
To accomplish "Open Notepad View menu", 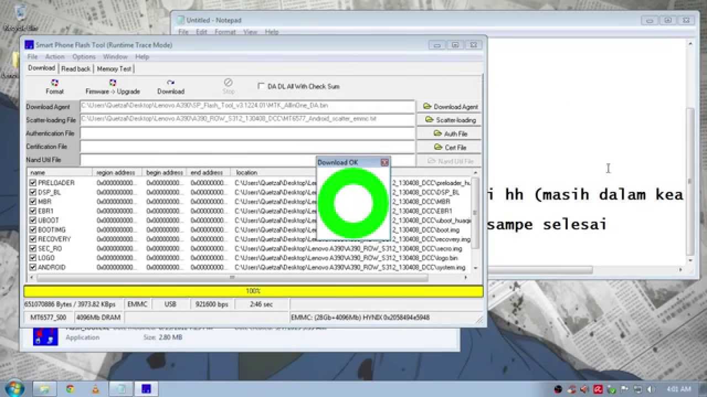I will tap(250, 32).
